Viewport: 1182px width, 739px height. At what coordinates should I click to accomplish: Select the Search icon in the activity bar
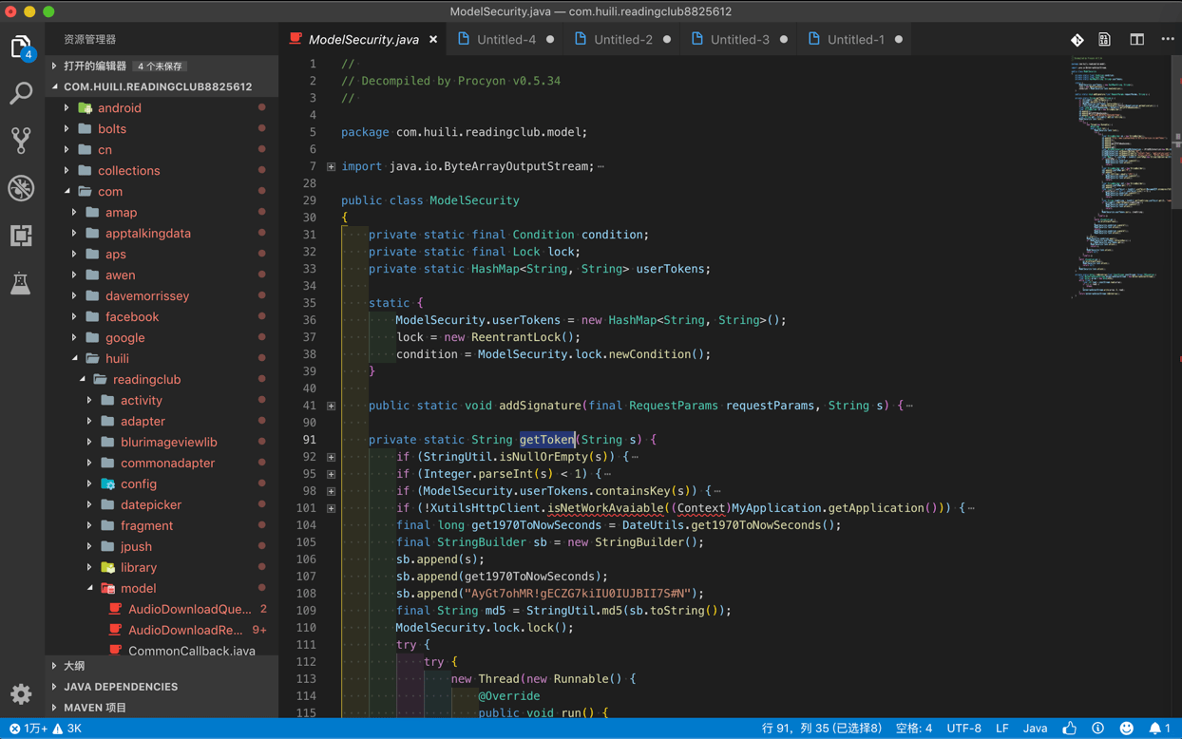click(21, 94)
